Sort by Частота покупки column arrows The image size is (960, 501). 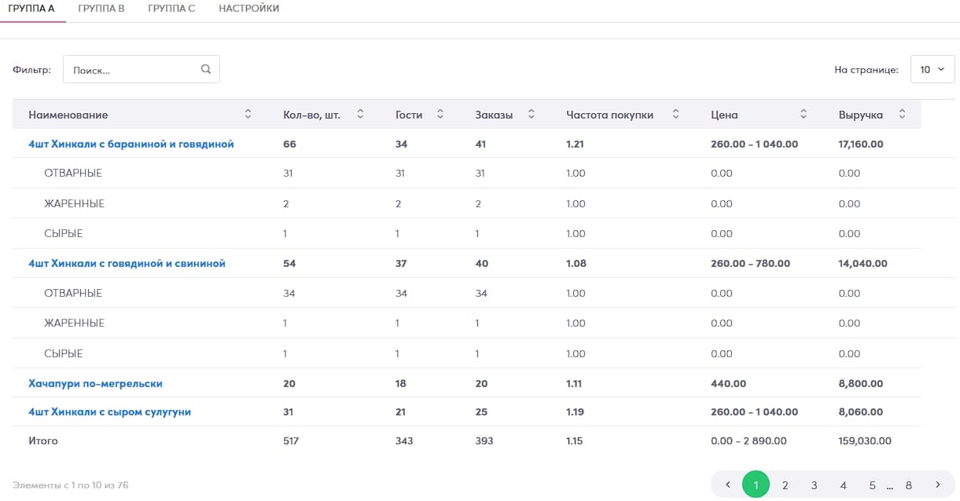click(675, 115)
